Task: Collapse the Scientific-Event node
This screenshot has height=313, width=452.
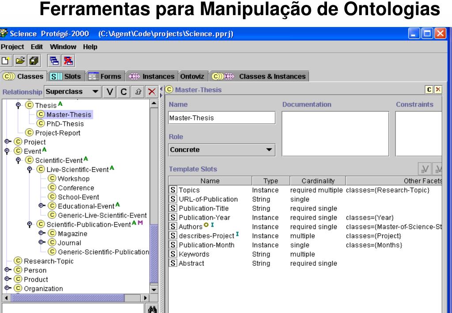Action: [18, 160]
